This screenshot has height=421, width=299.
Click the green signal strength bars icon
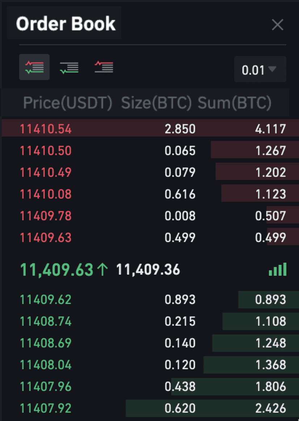pyautogui.click(x=278, y=269)
